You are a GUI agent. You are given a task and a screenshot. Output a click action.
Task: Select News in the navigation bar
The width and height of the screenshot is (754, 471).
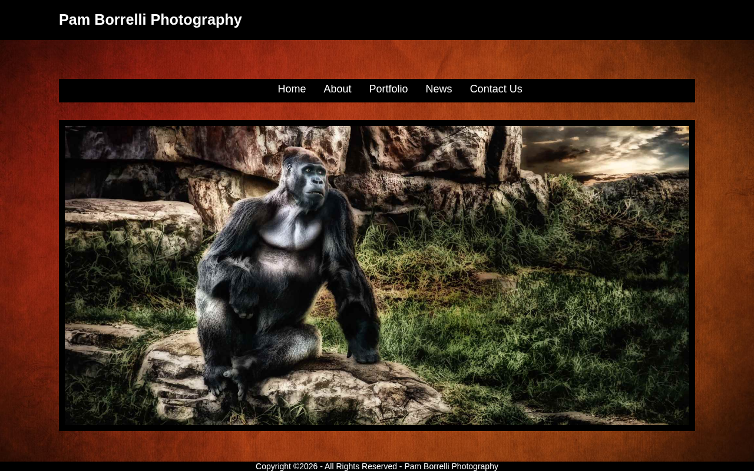pos(438,89)
